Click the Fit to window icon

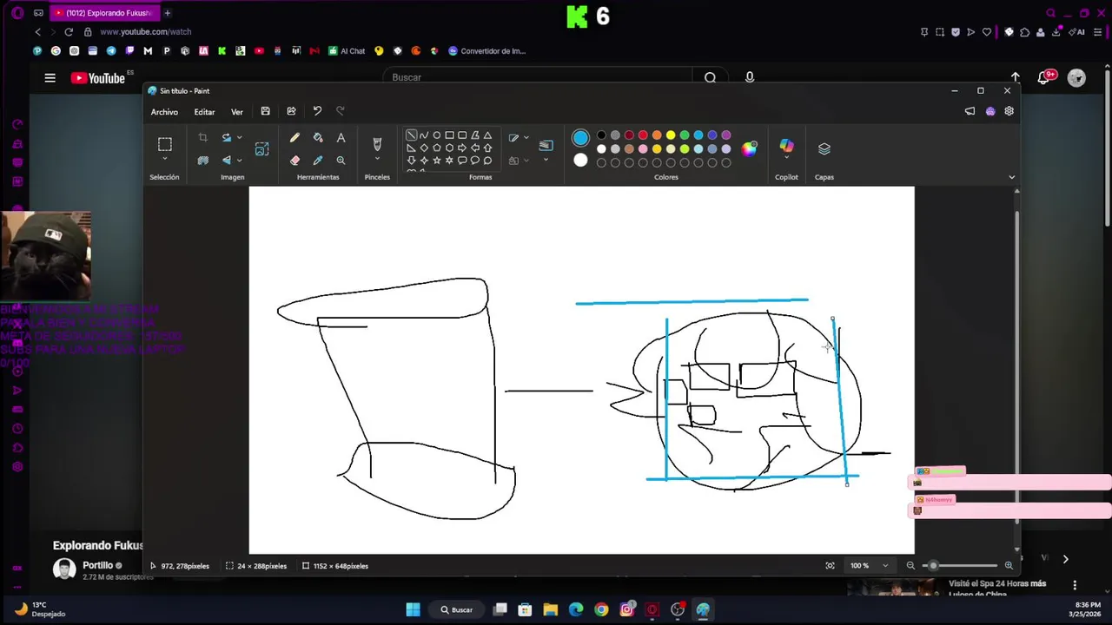pyautogui.click(x=830, y=566)
